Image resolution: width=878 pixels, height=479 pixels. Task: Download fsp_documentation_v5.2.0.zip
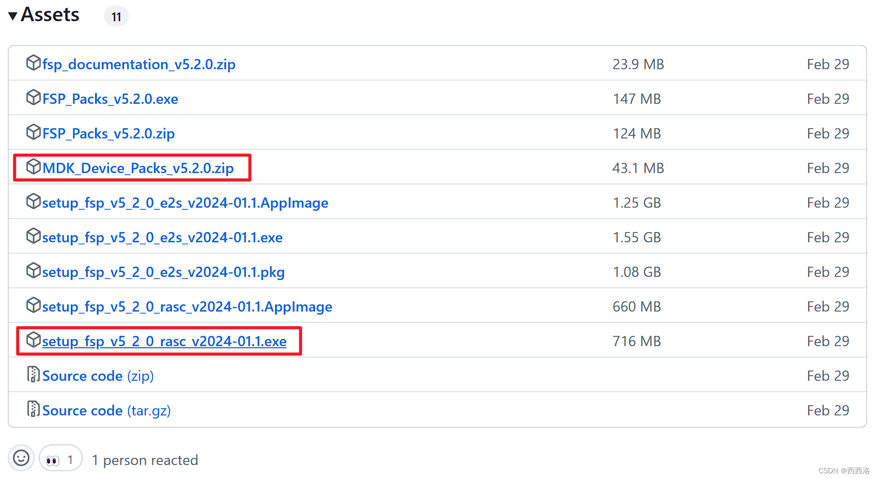pos(139,64)
